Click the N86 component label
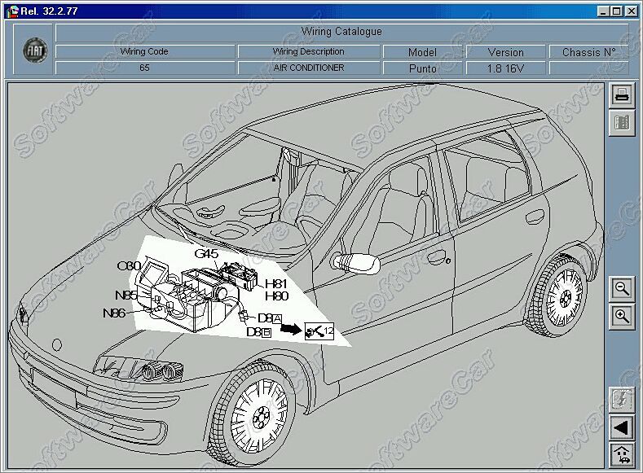This screenshot has height=473, width=643. coord(114,313)
